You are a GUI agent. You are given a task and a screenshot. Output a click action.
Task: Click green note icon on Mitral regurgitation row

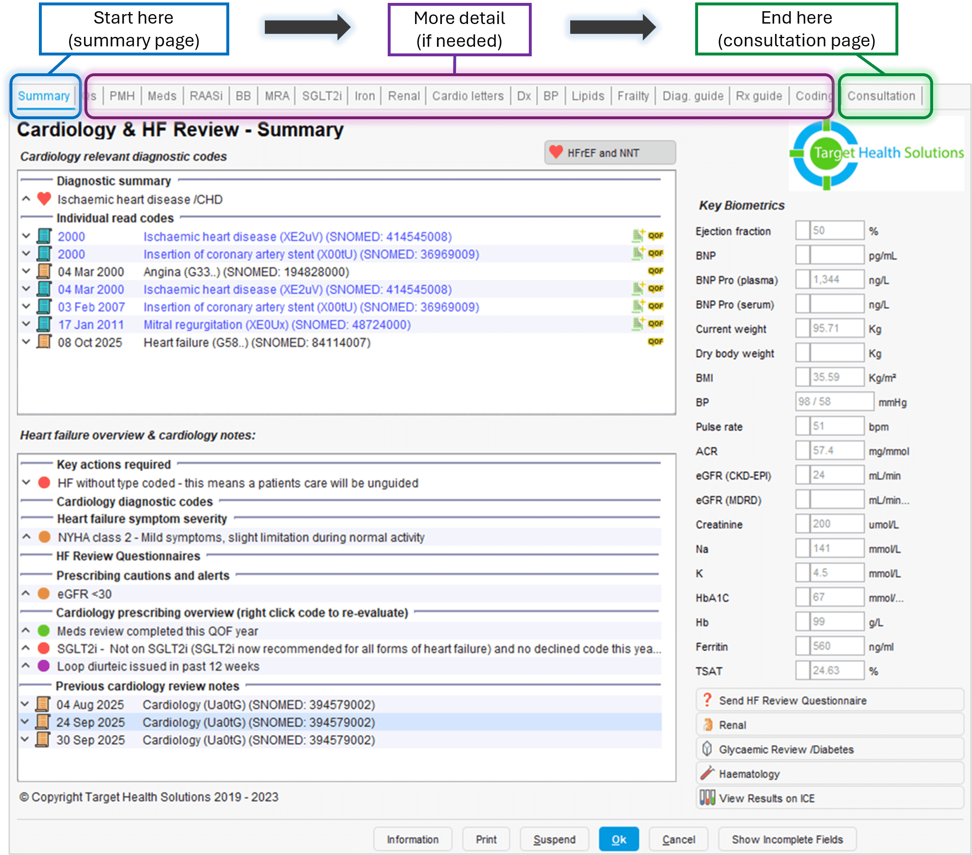[637, 324]
